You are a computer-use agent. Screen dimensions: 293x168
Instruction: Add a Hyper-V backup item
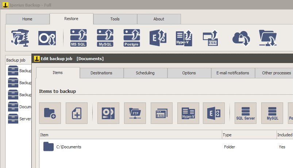click(x=188, y=113)
